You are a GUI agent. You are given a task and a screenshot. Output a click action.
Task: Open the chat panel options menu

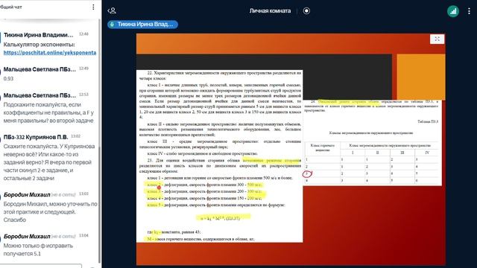click(93, 7)
